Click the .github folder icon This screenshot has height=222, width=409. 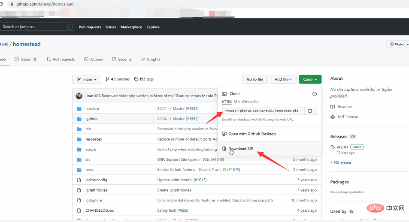point(79,119)
